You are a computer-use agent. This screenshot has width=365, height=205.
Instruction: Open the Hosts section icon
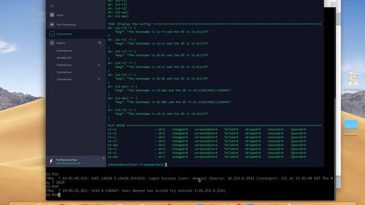[52, 15]
